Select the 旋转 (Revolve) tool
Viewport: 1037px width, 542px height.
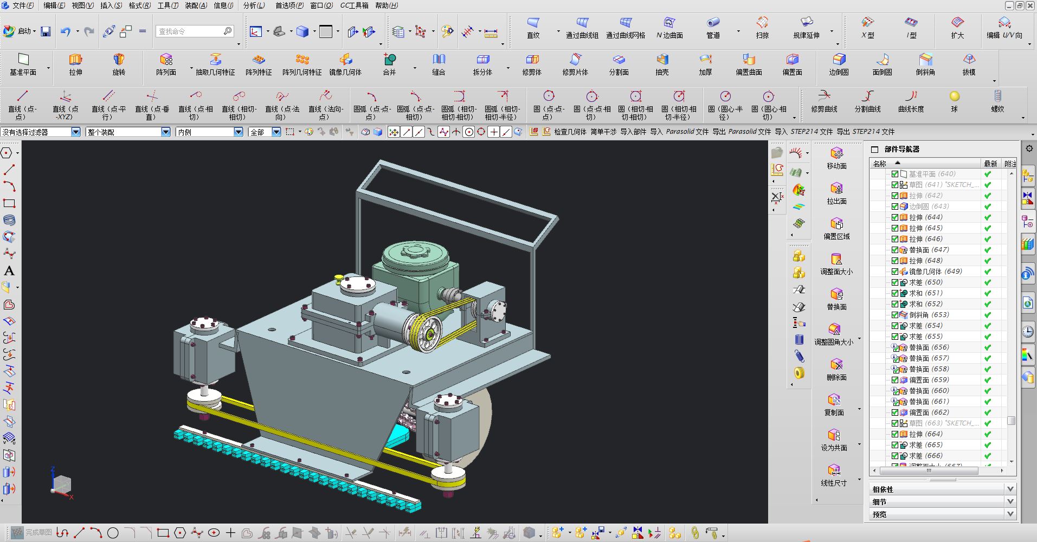[x=119, y=59]
